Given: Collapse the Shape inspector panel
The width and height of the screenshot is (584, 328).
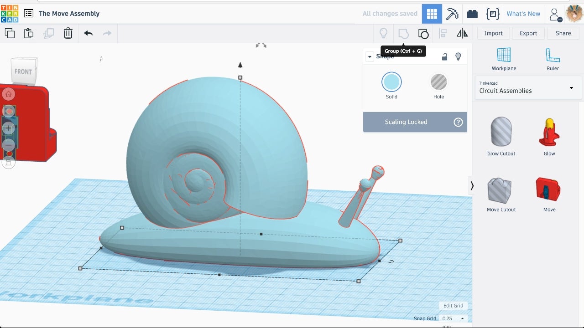Looking at the screenshot, I should point(370,56).
